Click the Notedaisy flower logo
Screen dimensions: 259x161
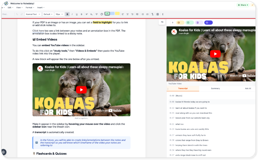click(x=6, y=3)
